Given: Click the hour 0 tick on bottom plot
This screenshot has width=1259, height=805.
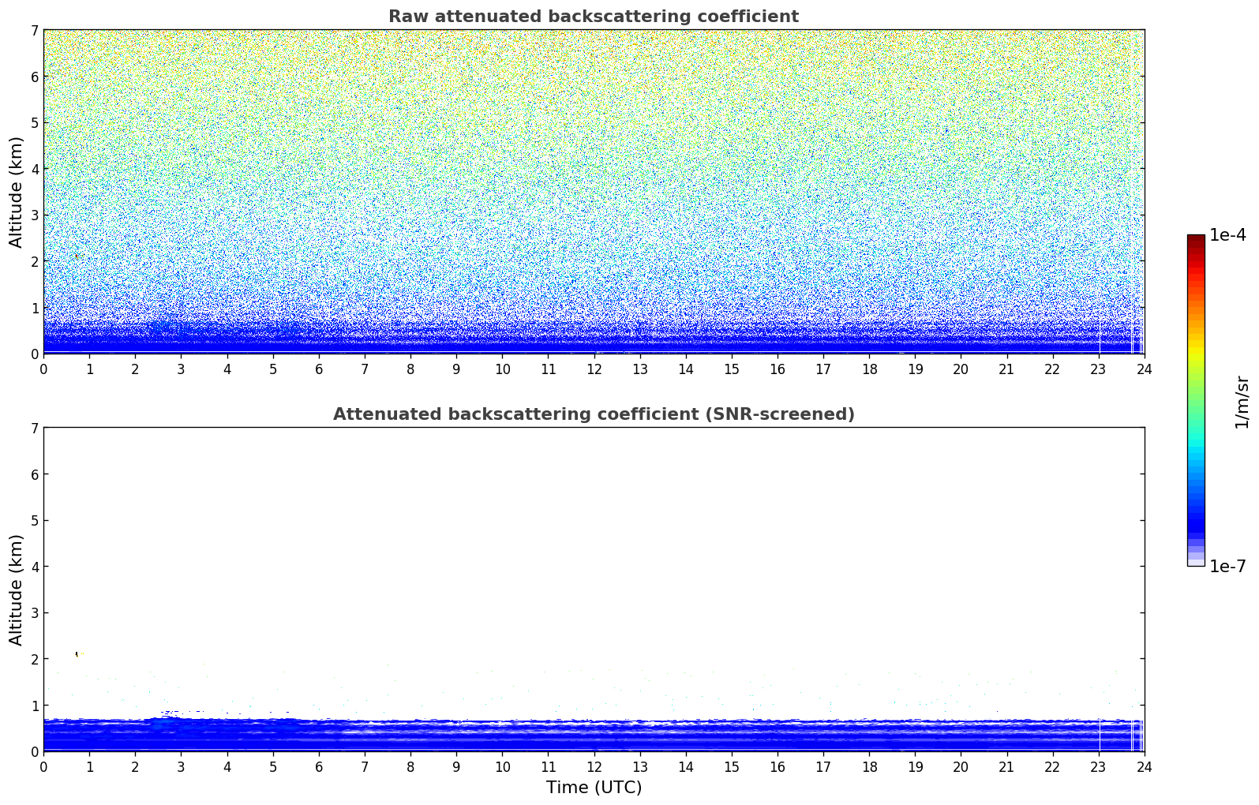Looking at the screenshot, I should [x=43, y=766].
